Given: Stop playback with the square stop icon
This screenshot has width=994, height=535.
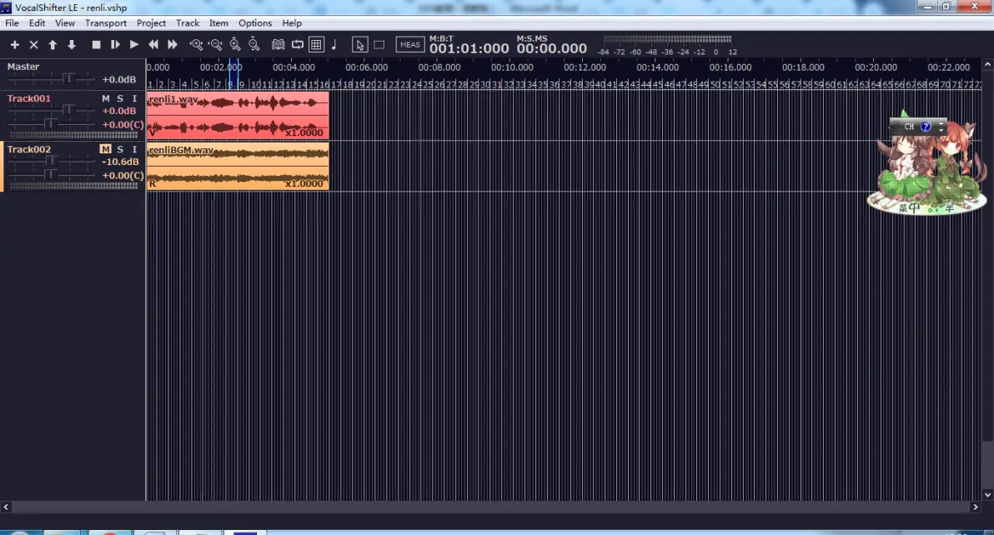Looking at the screenshot, I should coord(97,45).
